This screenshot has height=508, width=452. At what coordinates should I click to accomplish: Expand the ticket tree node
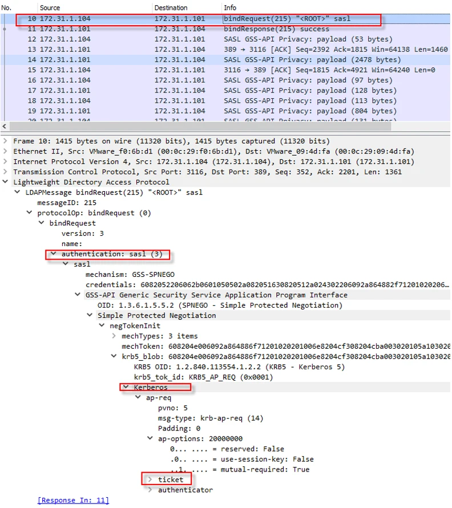[x=150, y=479]
